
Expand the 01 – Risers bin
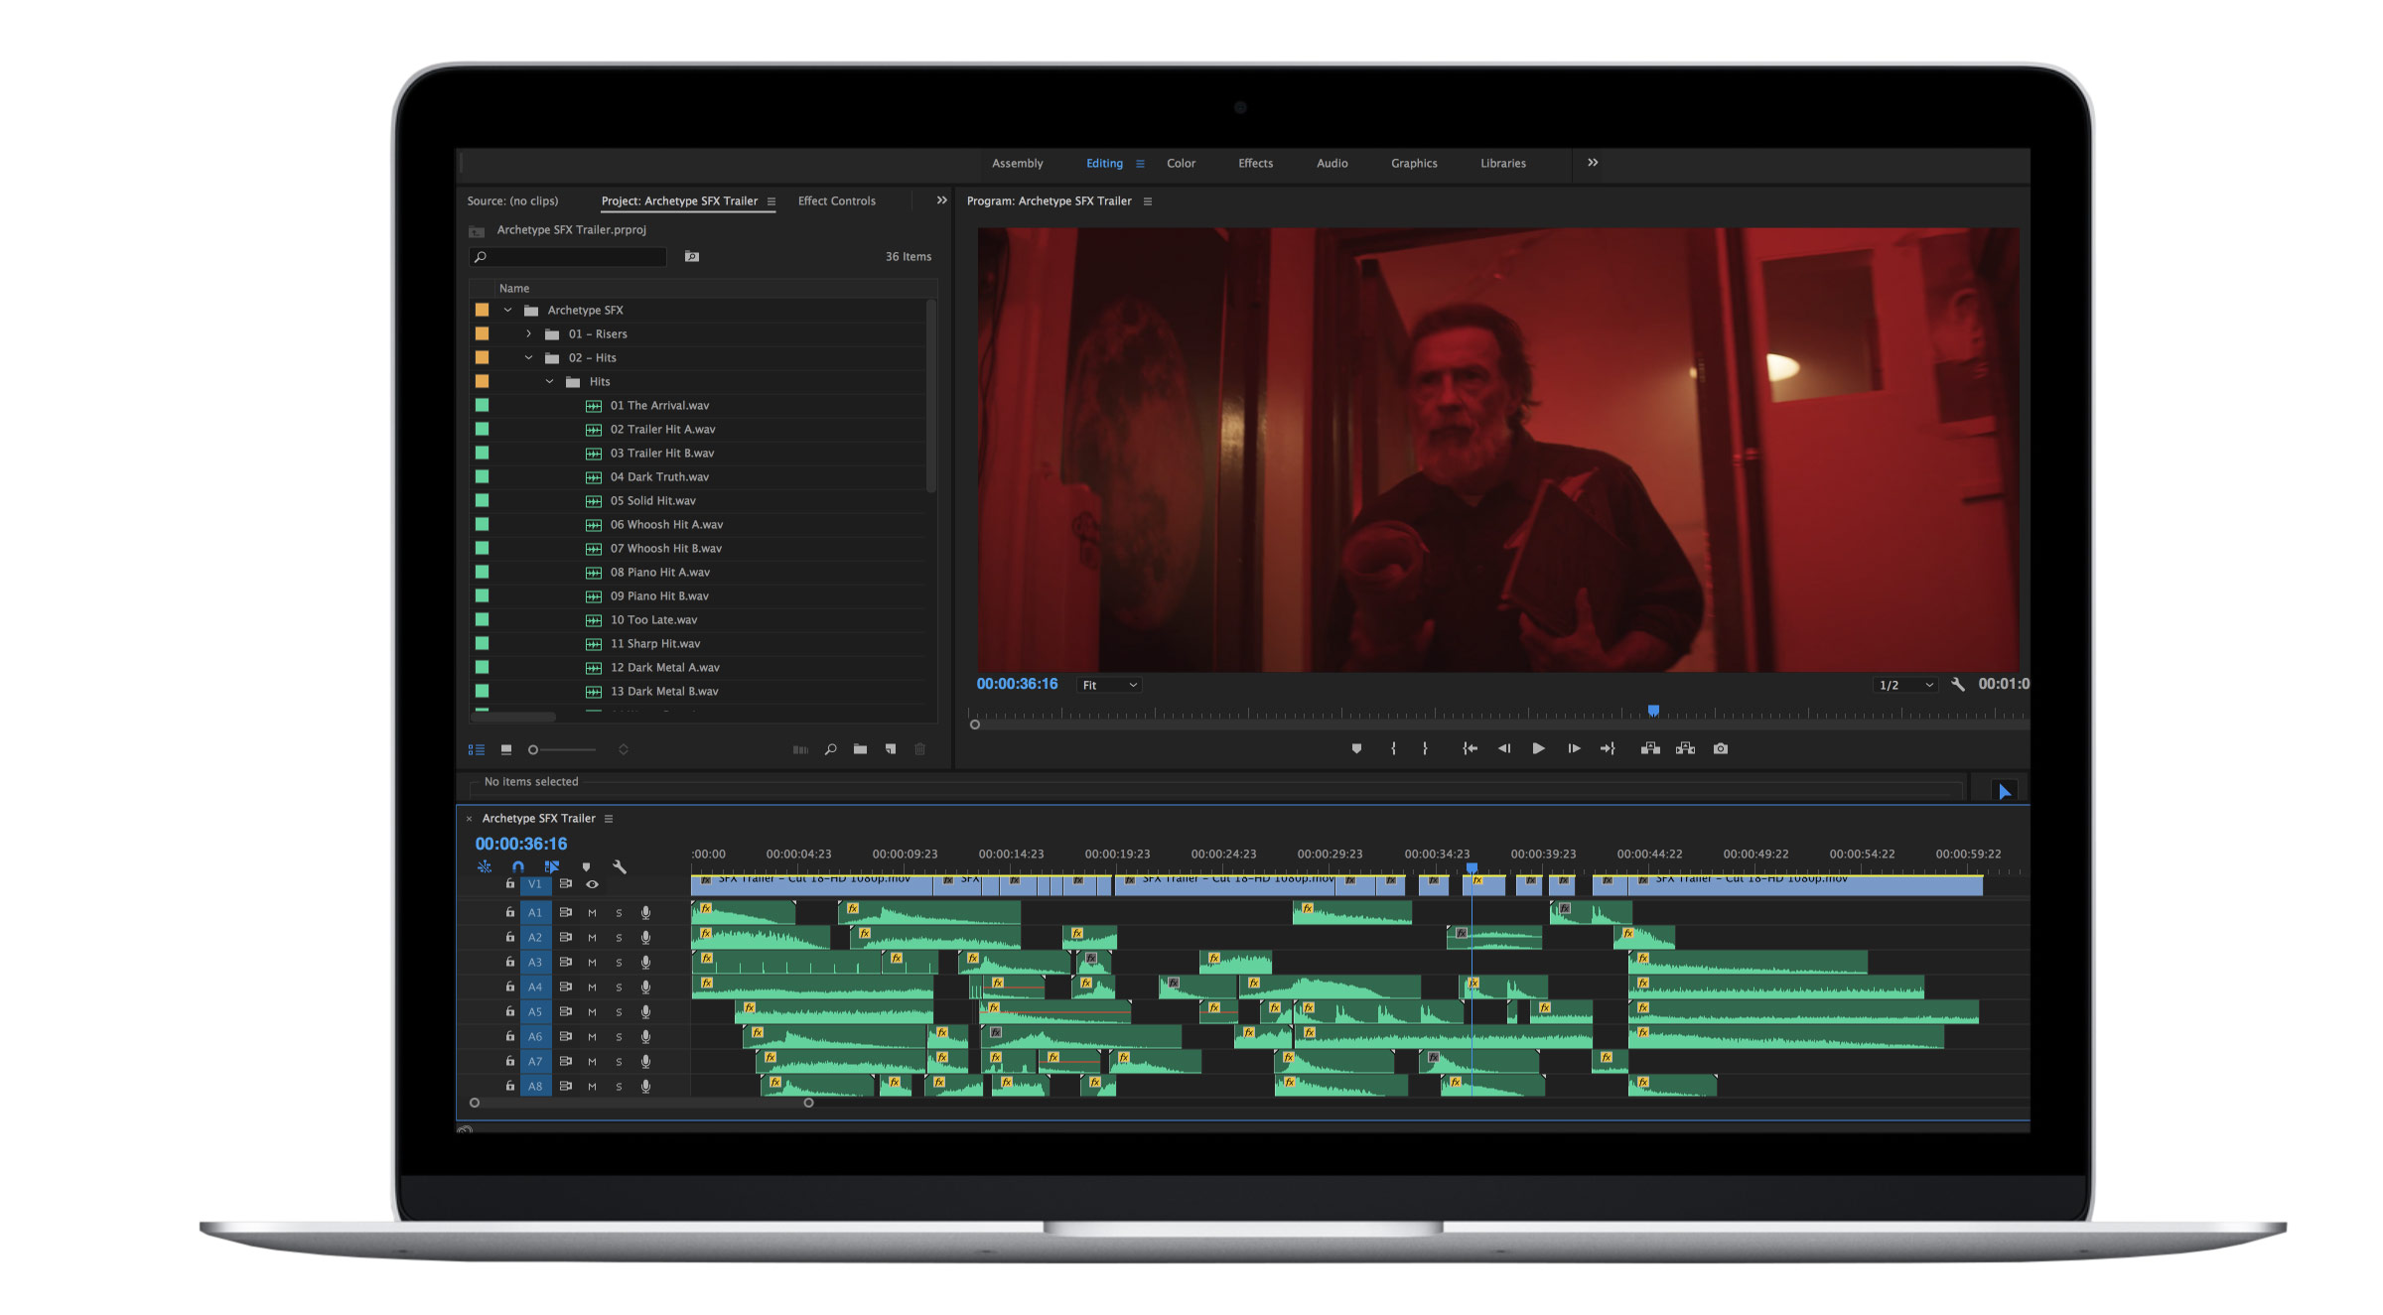tap(528, 334)
